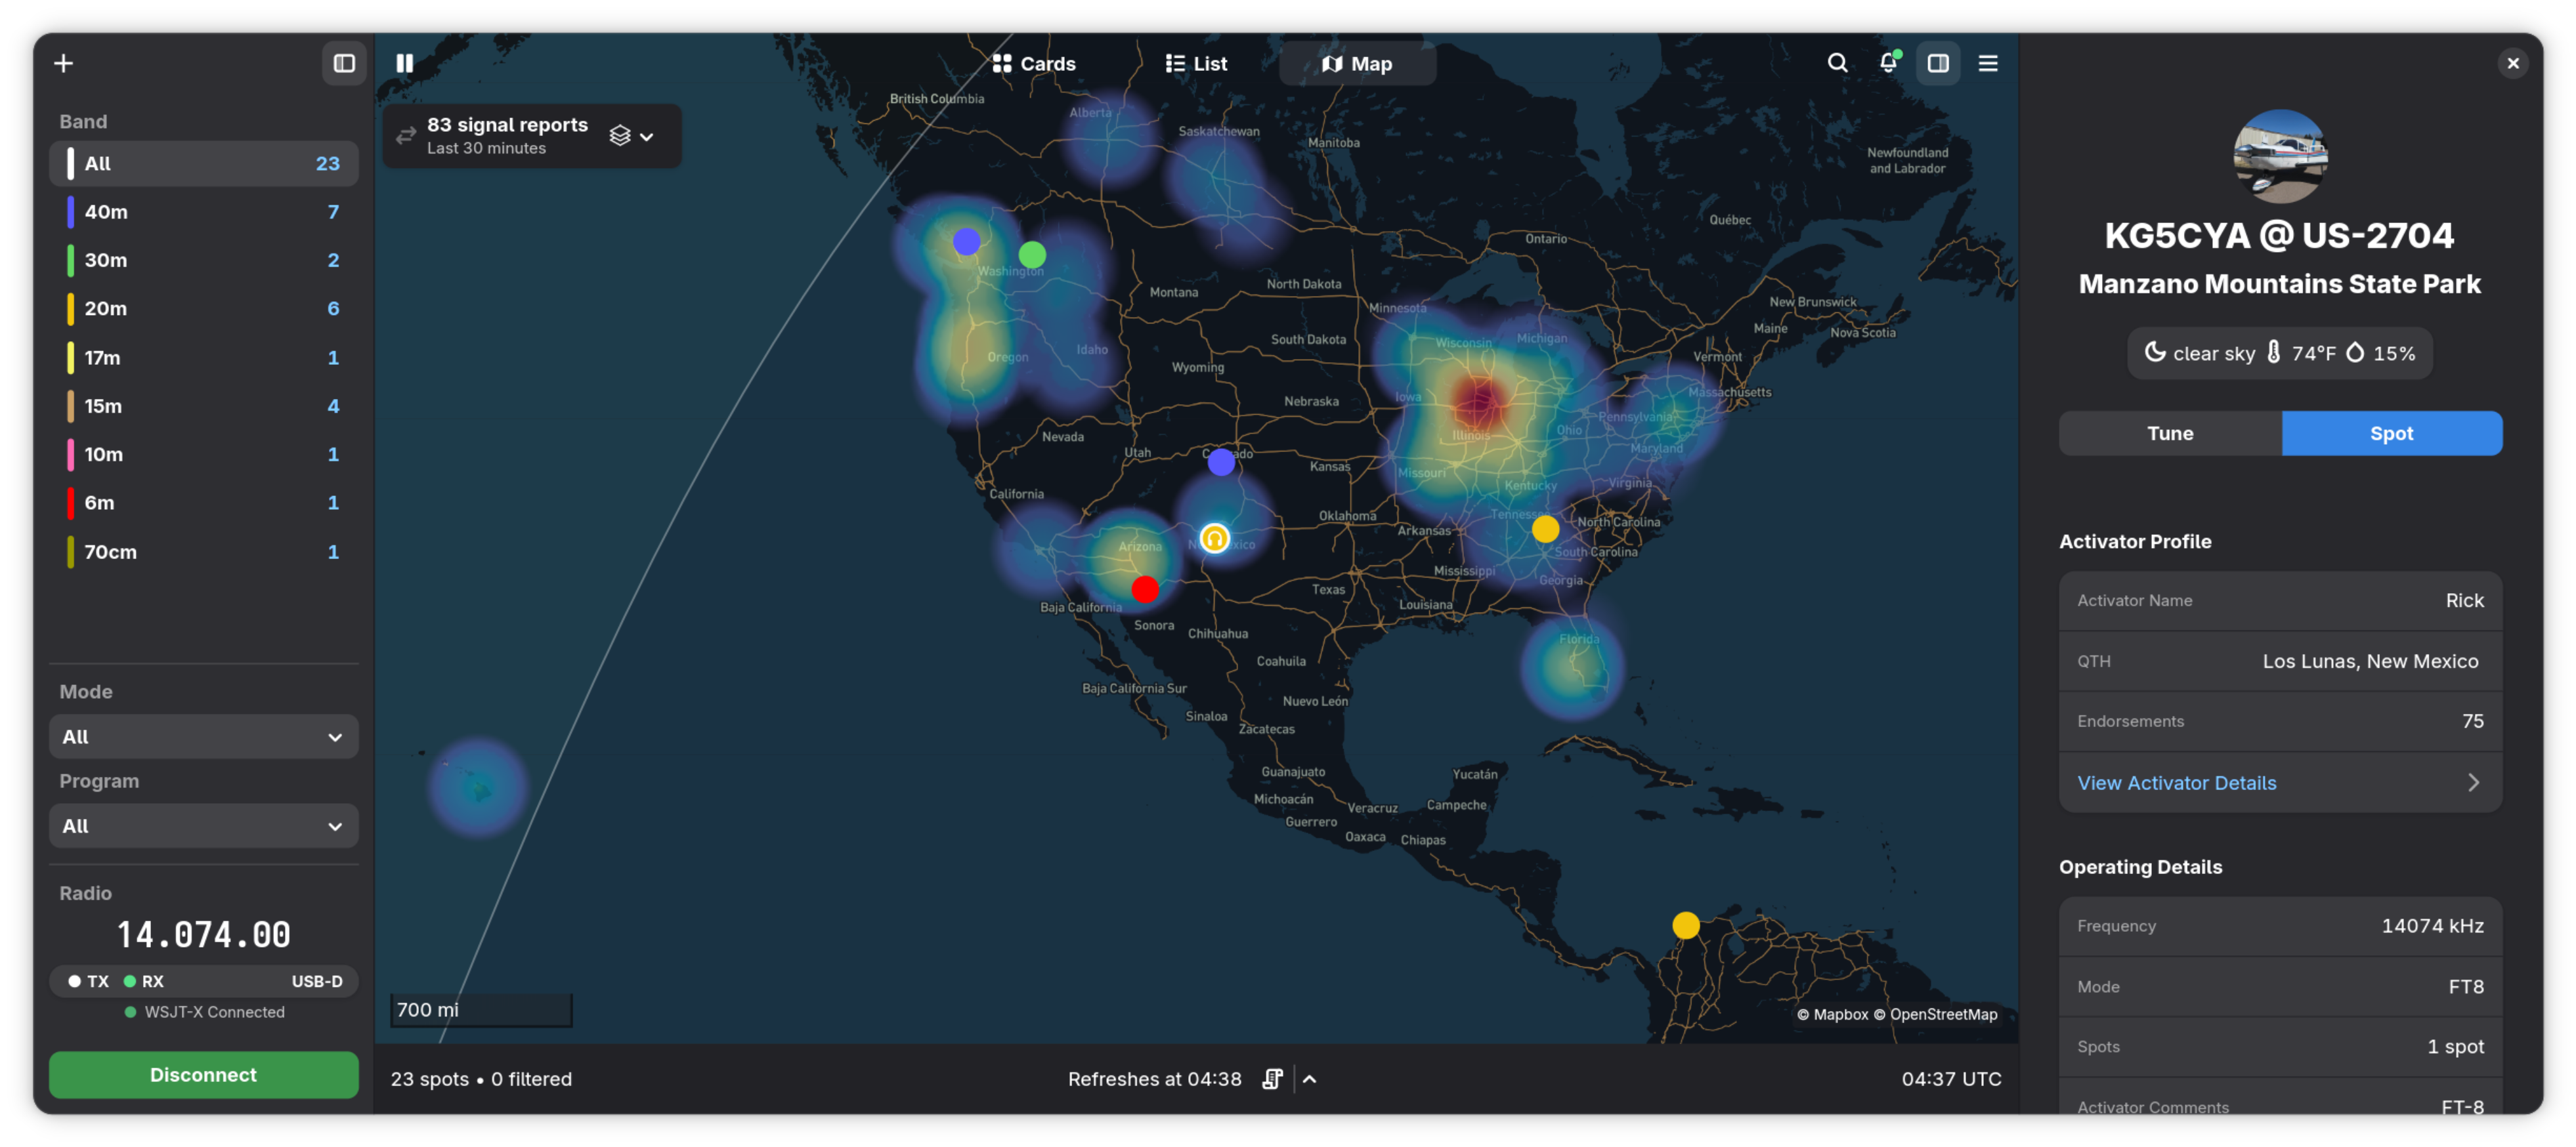Filter spots to 40m band

click(204, 212)
